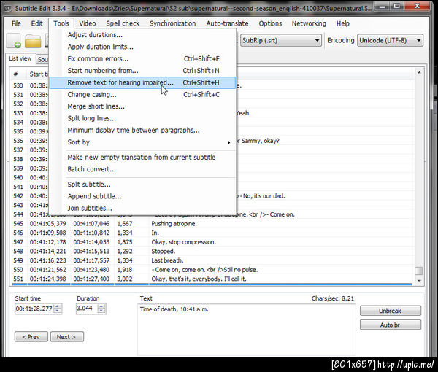Switch to the List view tab
The width and height of the screenshot is (438, 372).
[x=20, y=58]
